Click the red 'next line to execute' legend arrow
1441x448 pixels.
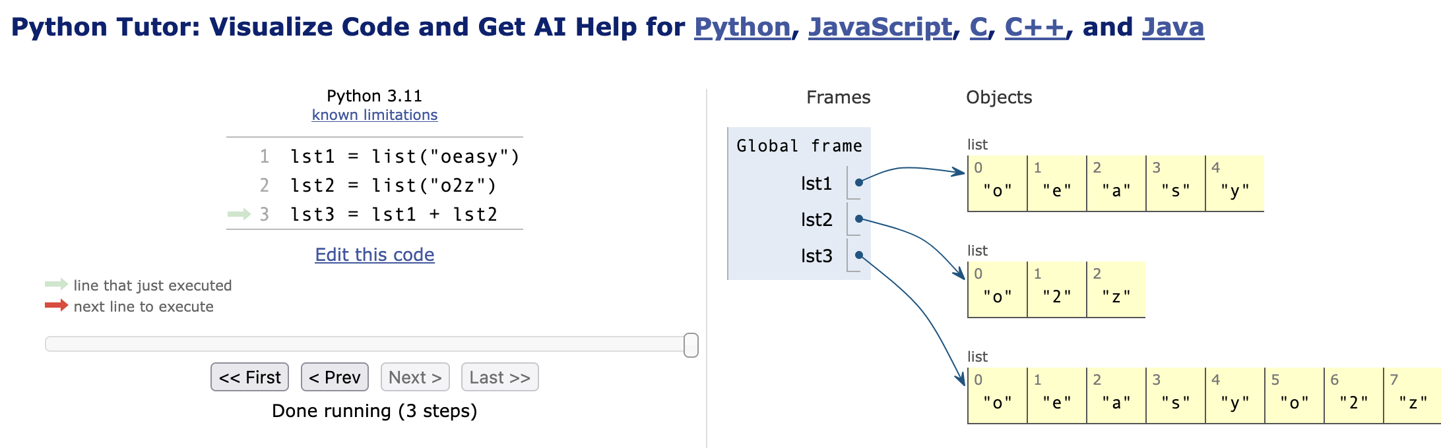pos(56,306)
